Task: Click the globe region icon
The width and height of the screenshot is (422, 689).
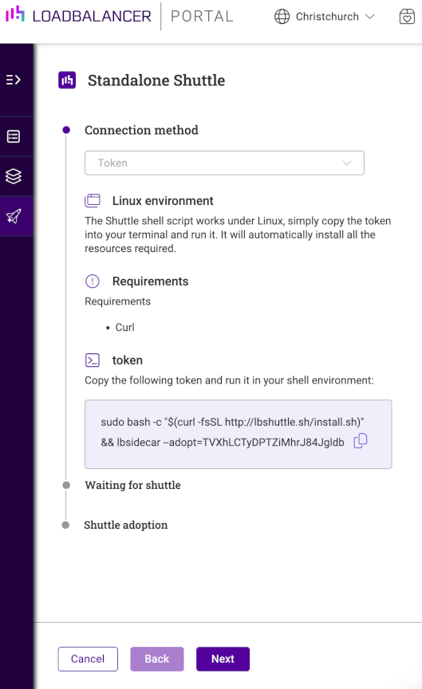Action: (x=282, y=17)
